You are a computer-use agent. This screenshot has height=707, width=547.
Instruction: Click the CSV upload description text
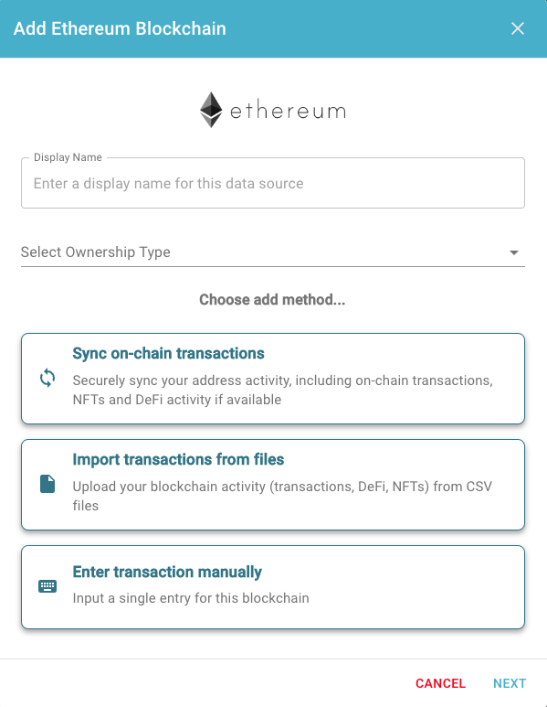[x=282, y=496]
